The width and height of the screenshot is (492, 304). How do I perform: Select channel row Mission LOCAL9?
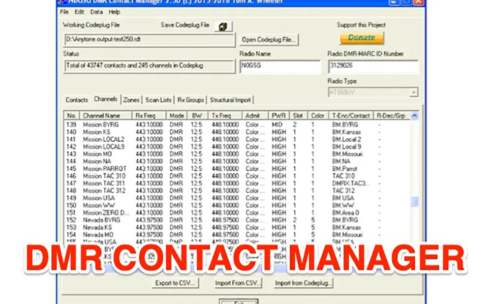point(237,147)
